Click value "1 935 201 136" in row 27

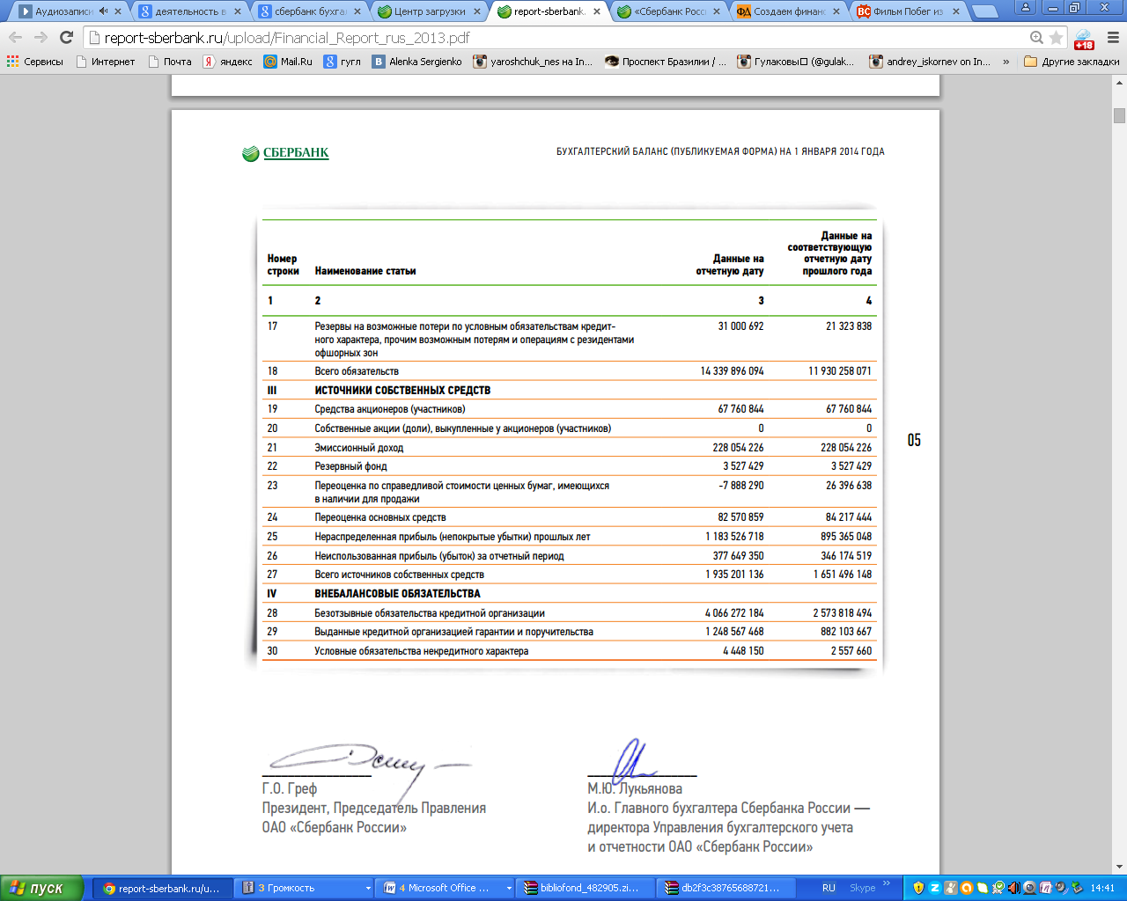(x=734, y=575)
